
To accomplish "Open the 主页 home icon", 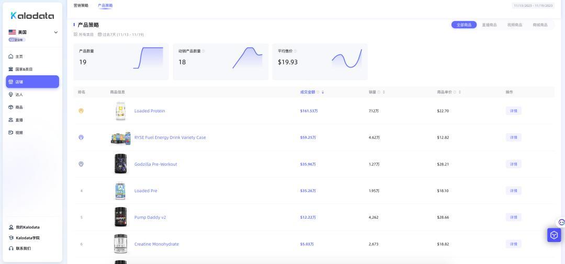I will point(11,56).
